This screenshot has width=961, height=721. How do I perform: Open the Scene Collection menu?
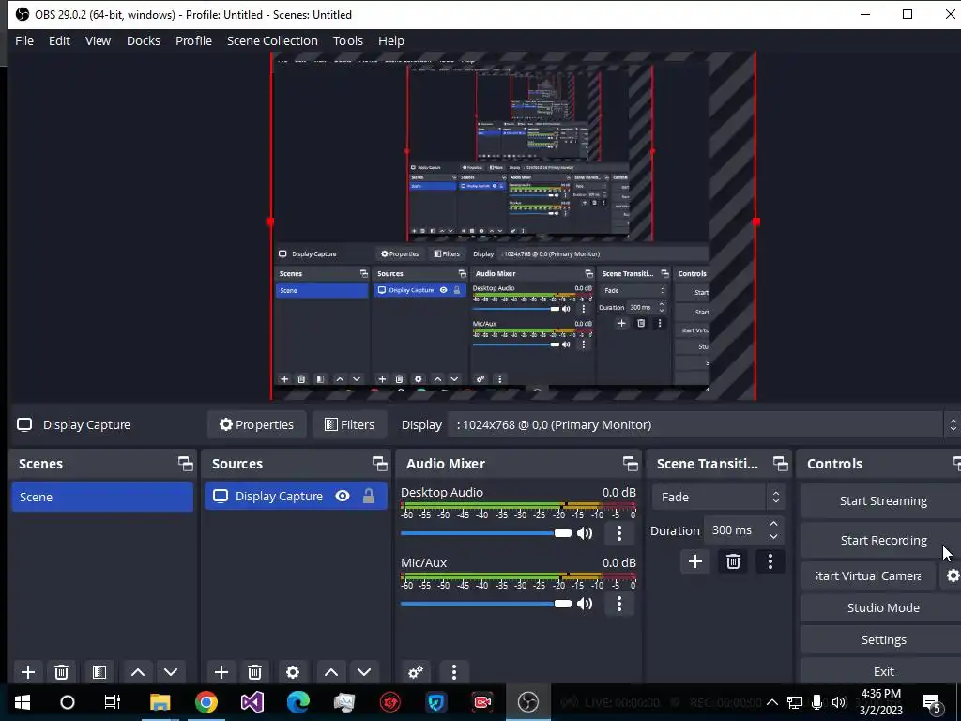pos(272,40)
